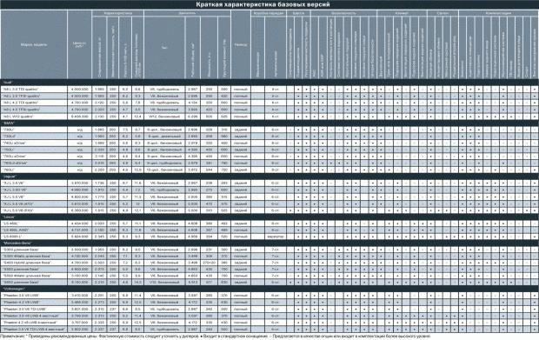Select the 'Привод' column header
This screenshot has height=340, width=539.
[x=241, y=44]
